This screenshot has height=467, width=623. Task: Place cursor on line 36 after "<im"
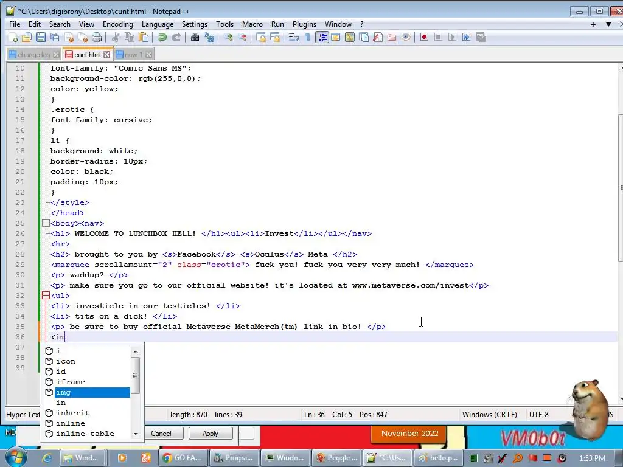coord(66,337)
